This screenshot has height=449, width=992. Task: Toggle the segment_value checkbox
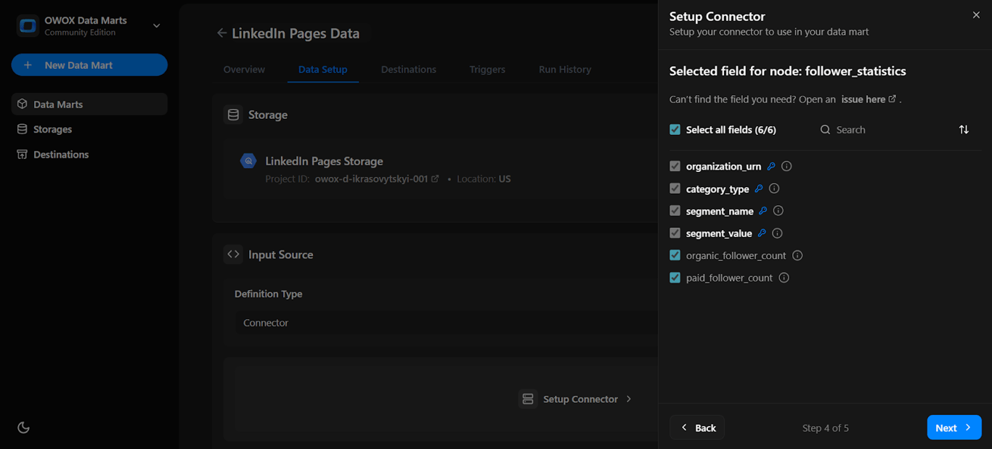click(x=675, y=233)
